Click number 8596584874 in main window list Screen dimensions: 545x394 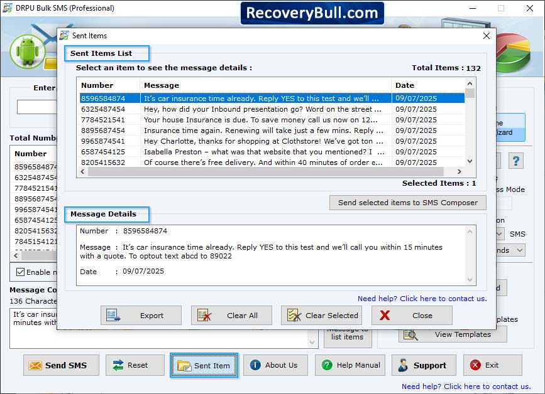[x=35, y=167]
